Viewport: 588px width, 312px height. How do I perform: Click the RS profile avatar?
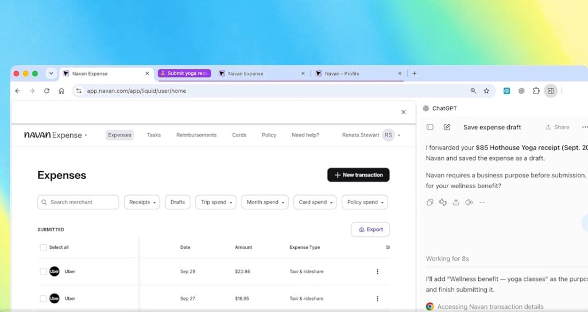tap(389, 135)
